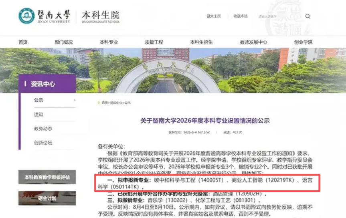Click the text 商业人工智能（120219TK）

pos(264,180)
